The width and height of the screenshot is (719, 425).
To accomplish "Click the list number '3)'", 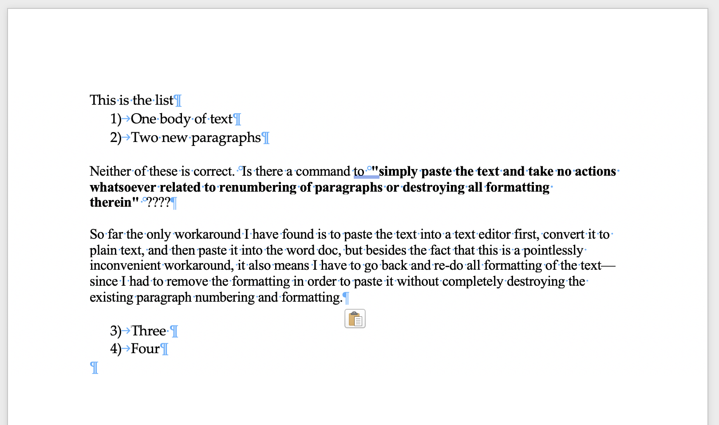I will [x=116, y=331].
